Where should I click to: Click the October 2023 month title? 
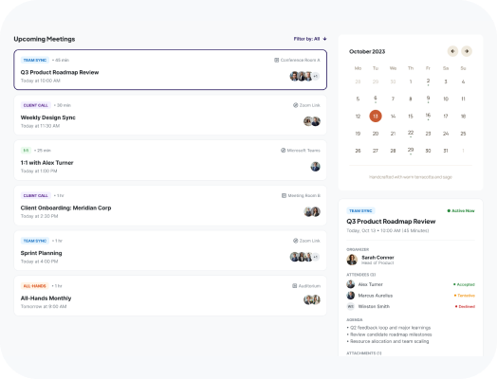click(367, 51)
